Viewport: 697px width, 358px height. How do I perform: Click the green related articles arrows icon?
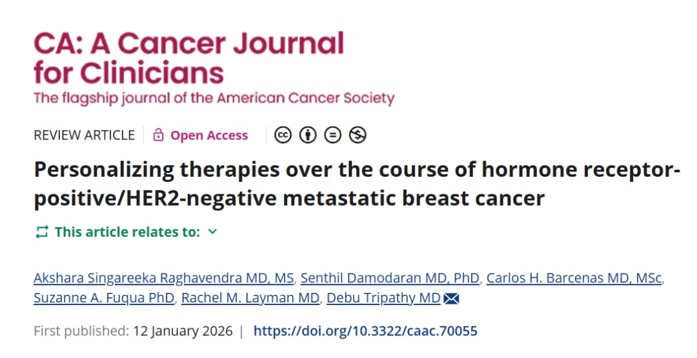coord(42,232)
